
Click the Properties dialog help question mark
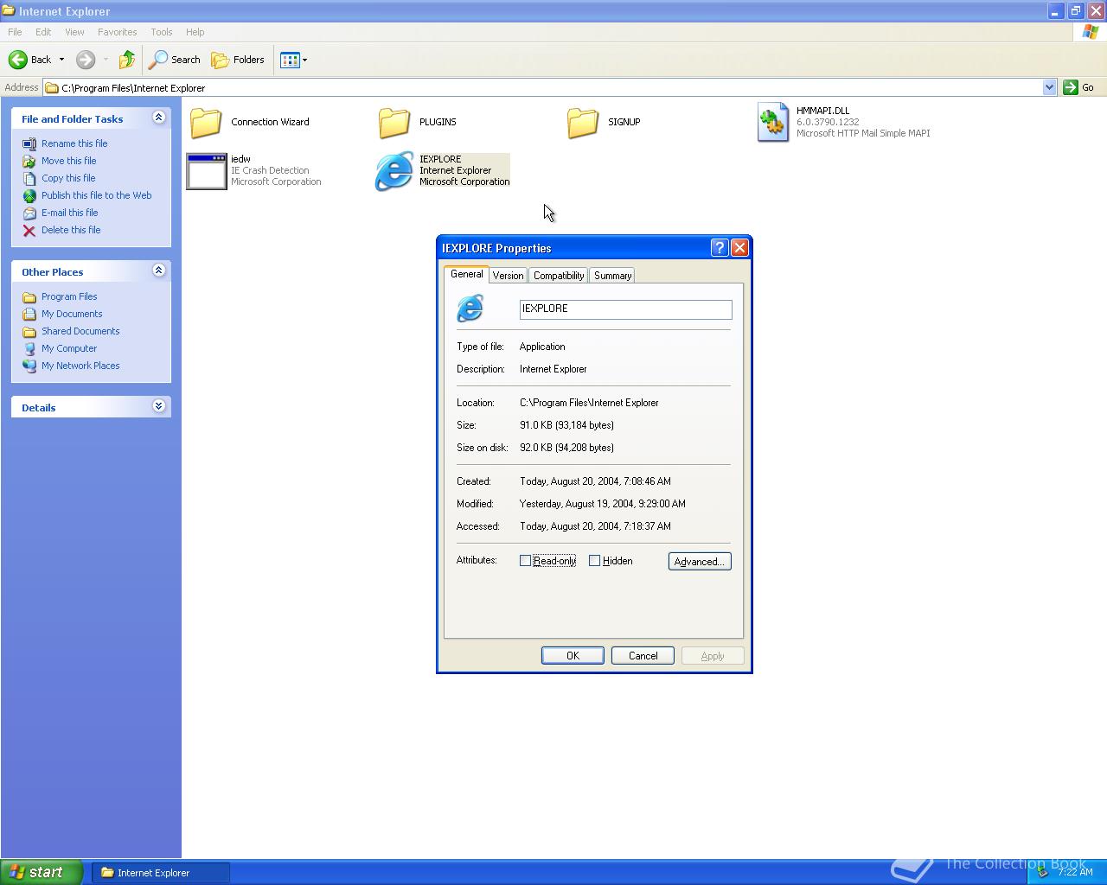click(x=719, y=248)
